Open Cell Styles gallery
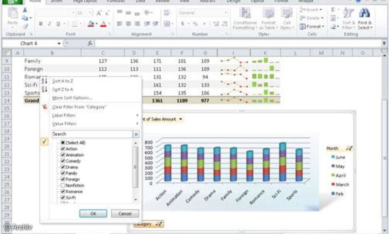The image size is (389, 234). click(286, 19)
